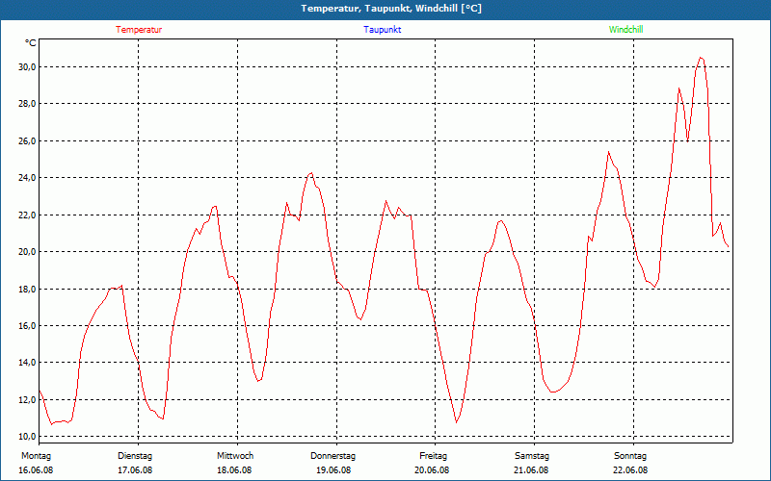The width and height of the screenshot is (771, 481).
Task: Click the 10,0 axis value
Action: coord(27,437)
